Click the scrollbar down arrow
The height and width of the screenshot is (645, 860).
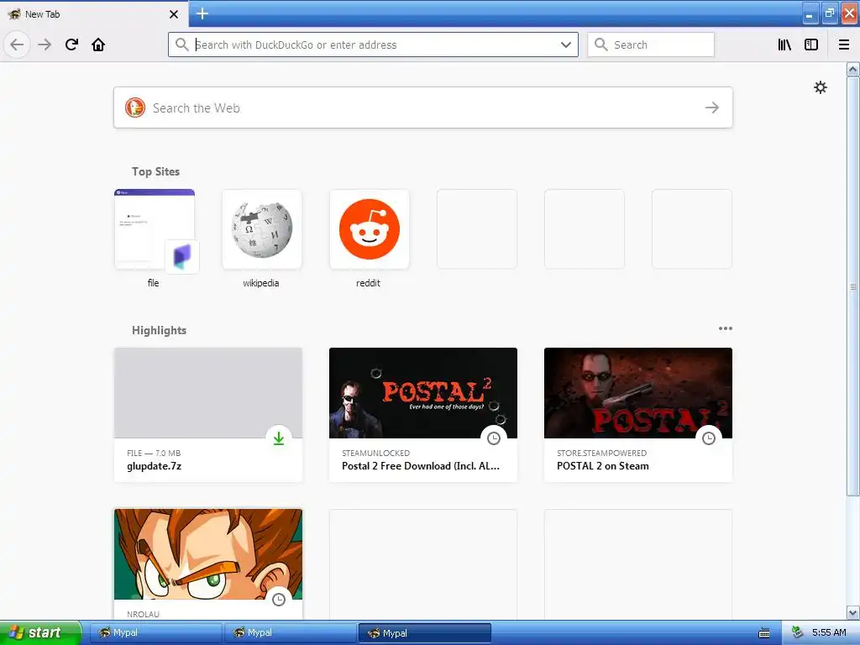[x=852, y=612]
